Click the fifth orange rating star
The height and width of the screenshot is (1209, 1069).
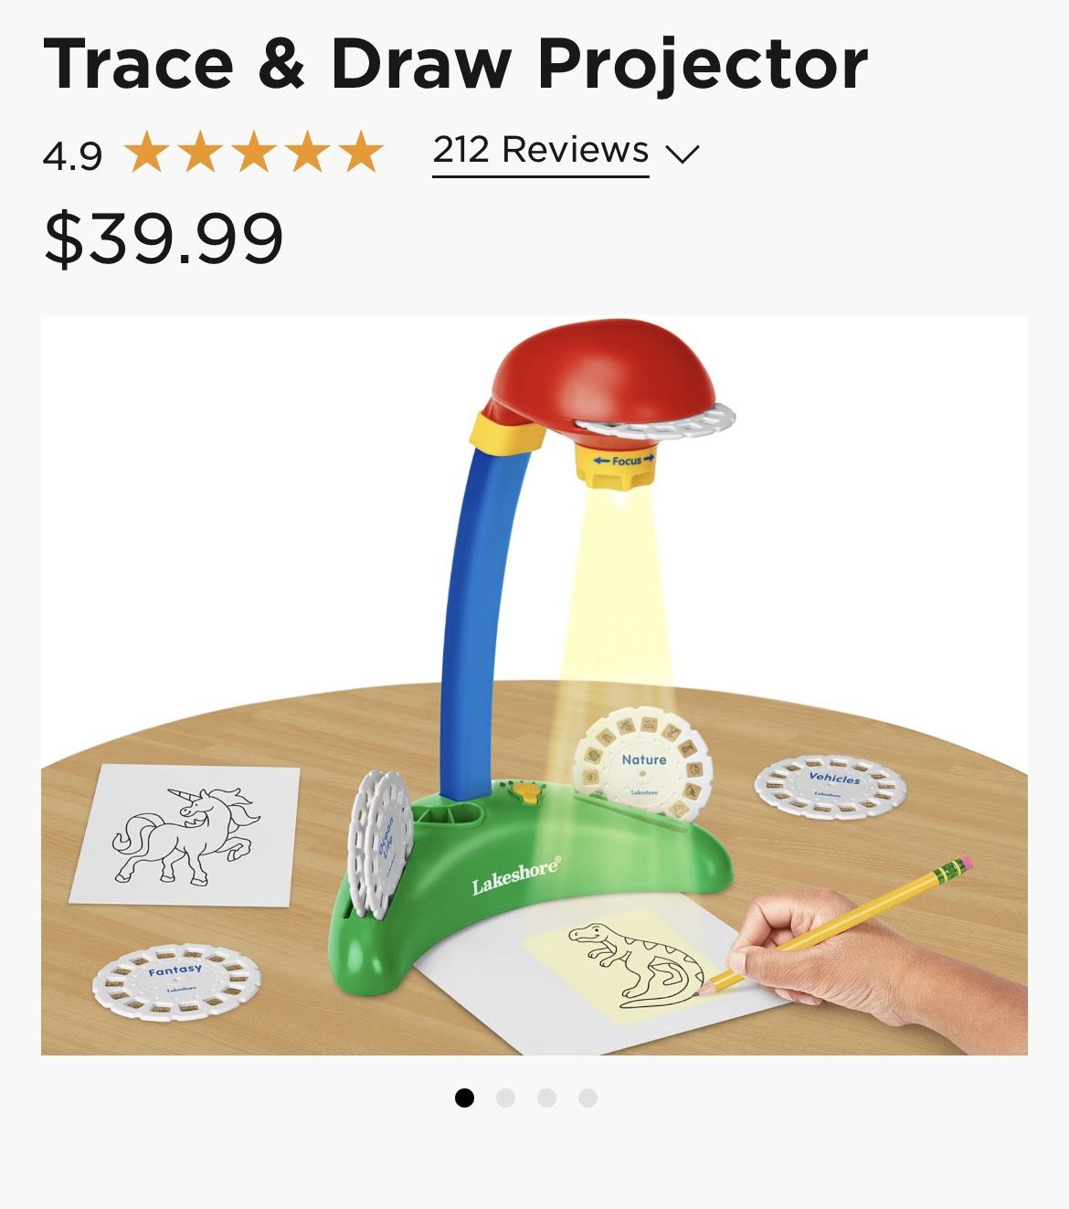pos(362,153)
